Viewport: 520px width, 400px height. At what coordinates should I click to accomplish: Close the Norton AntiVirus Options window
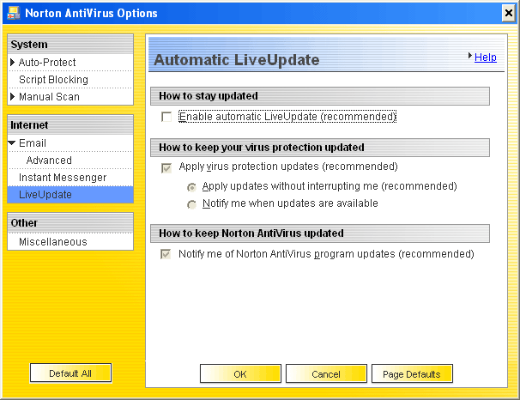tap(507, 13)
